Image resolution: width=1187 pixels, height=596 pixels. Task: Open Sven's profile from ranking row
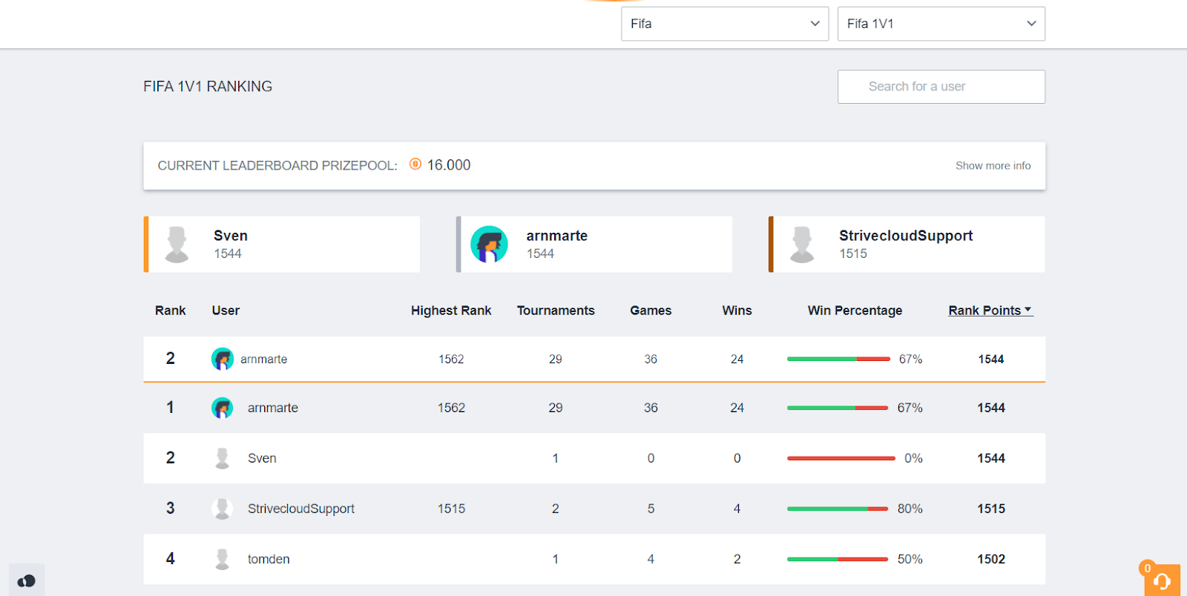pyautogui.click(x=262, y=458)
